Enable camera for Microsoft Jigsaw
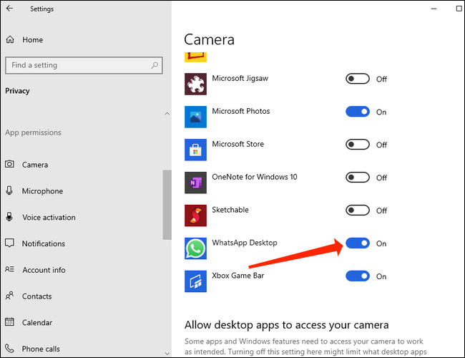This screenshot has height=358, width=465. tap(358, 79)
